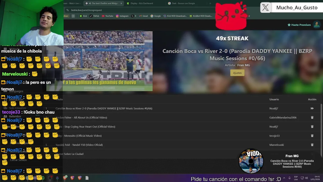The width and height of the screenshot is (323, 182).
Task: Click the microphone icon in system tray
Action: (289, 178)
